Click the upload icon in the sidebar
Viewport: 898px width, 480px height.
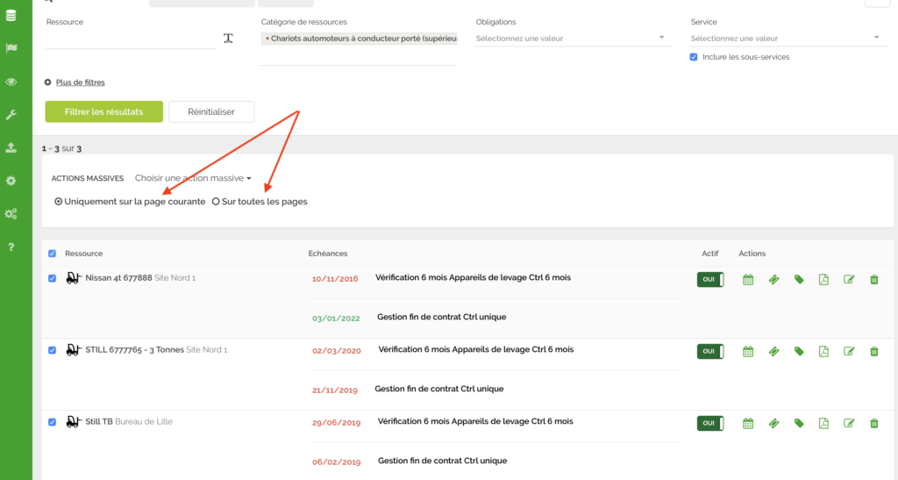tap(11, 147)
